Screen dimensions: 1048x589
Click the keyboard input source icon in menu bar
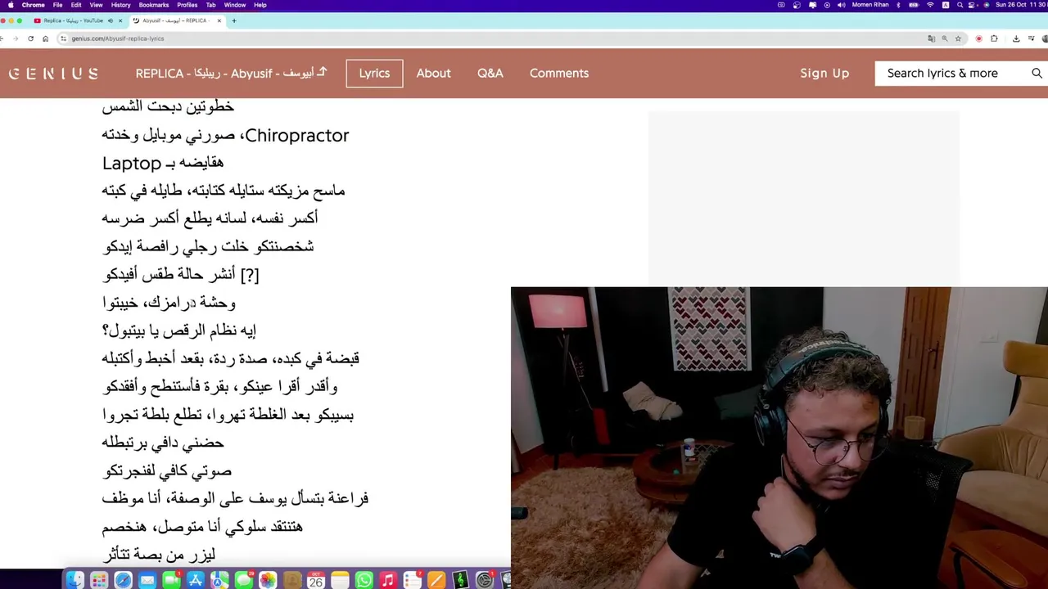coord(946,5)
